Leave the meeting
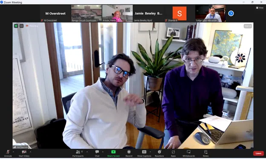Viewport: 266px width, 159px height. click(258, 153)
